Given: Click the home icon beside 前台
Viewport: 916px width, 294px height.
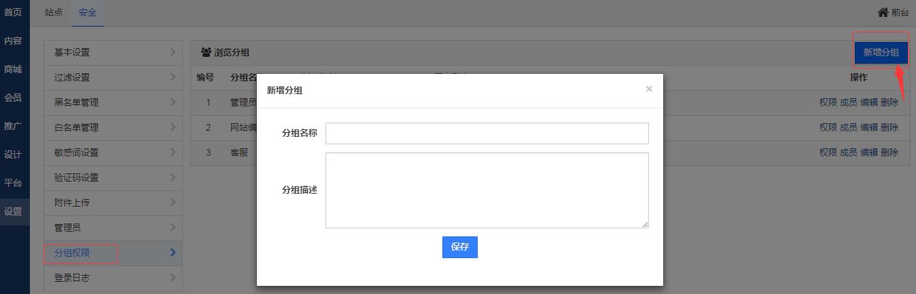Looking at the screenshot, I should click(883, 12).
